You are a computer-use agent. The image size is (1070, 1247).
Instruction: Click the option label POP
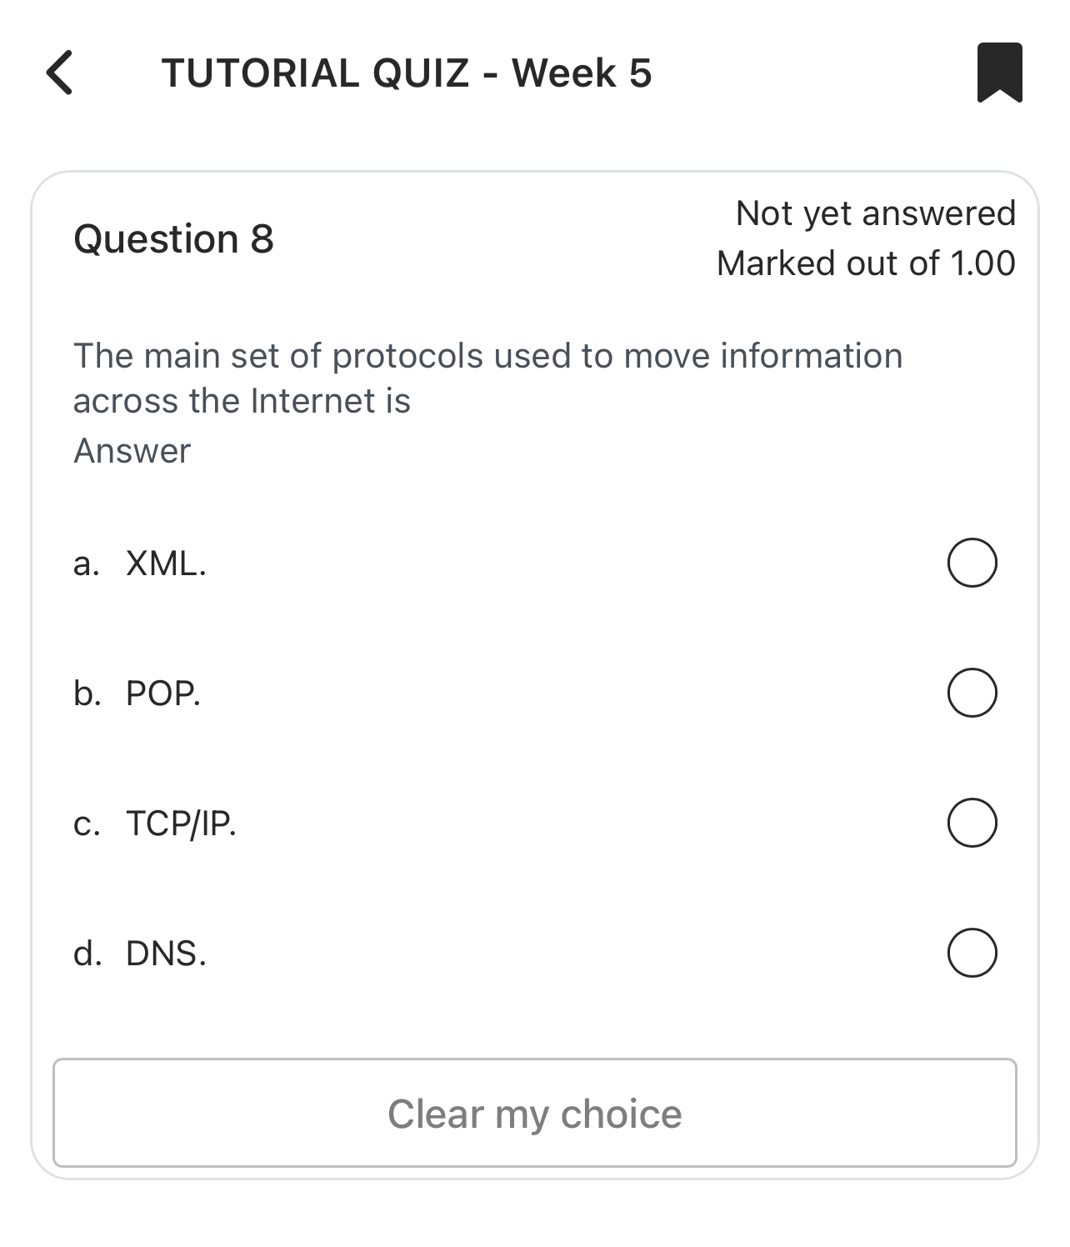tap(162, 694)
